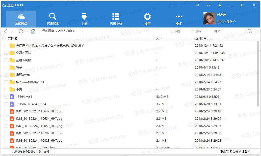The height and width of the screenshot is (156, 261).
Task: Open the 我的网盘 tab
Action: [x=21, y=19]
